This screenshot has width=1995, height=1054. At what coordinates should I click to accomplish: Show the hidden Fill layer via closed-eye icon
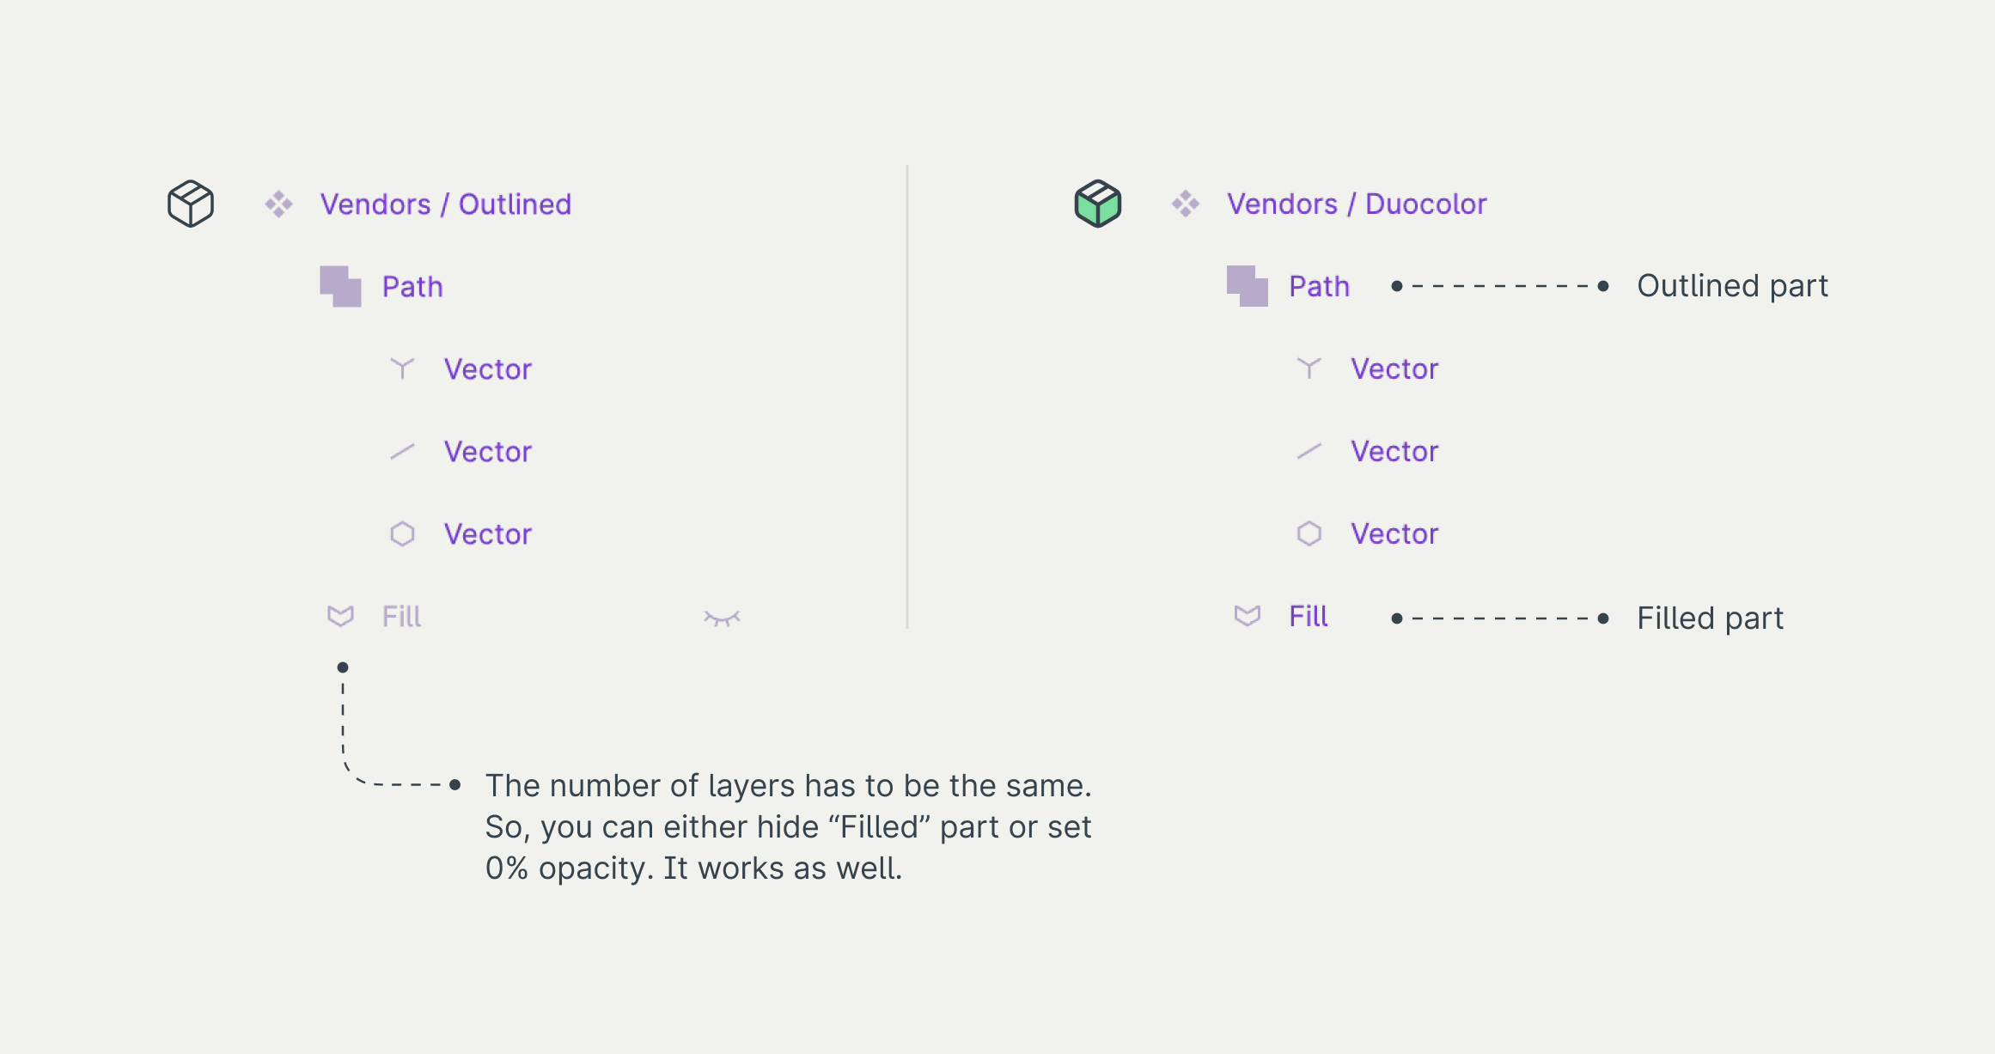tap(722, 618)
